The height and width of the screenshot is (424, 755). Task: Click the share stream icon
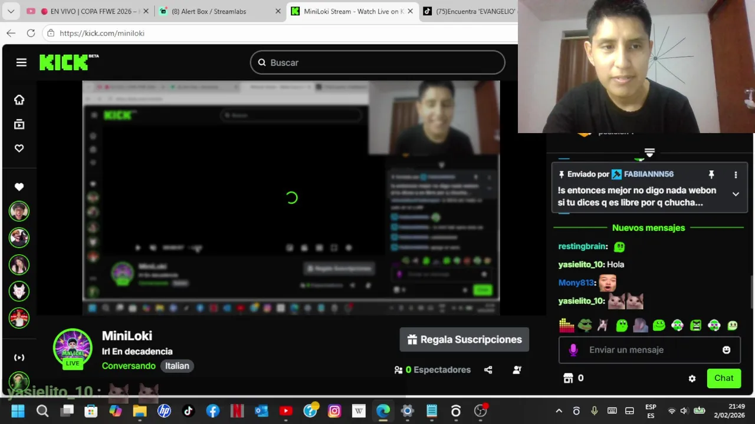coord(488,370)
